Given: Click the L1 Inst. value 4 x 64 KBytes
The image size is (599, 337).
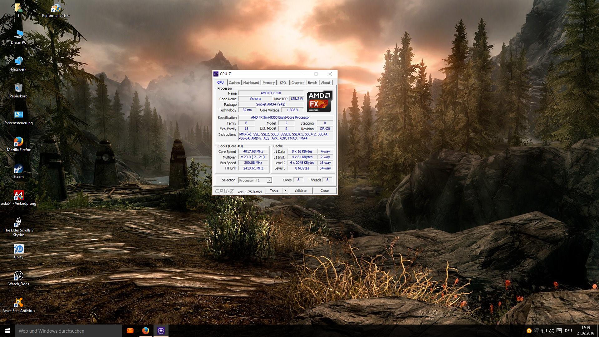Looking at the screenshot, I should click(302, 157).
